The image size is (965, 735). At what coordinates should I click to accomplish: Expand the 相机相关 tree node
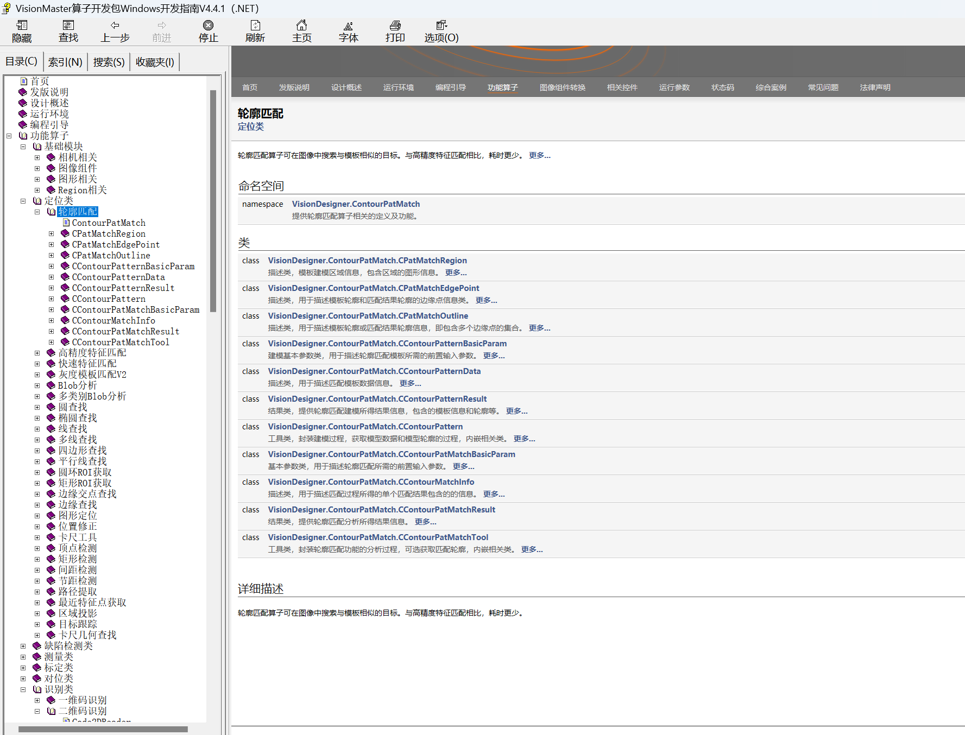pyautogui.click(x=37, y=157)
